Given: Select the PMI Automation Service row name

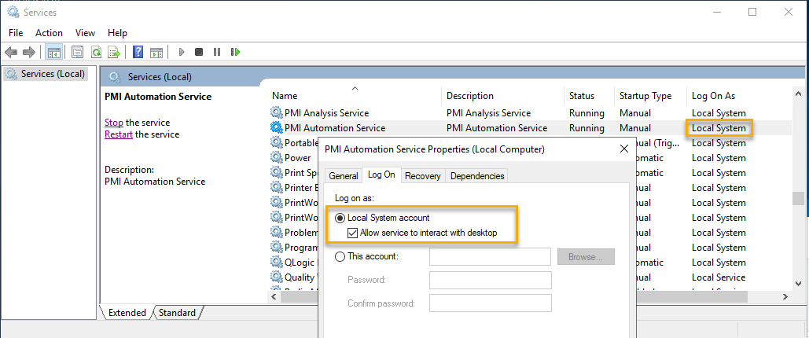Looking at the screenshot, I should pyautogui.click(x=335, y=128).
